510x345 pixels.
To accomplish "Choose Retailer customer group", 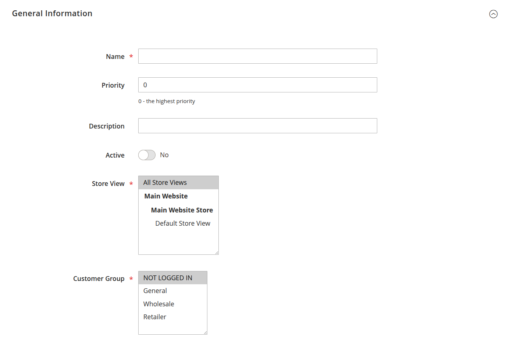I will click(155, 317).
